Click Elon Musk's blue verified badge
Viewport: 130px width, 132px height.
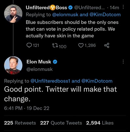(x=55, y=62)
